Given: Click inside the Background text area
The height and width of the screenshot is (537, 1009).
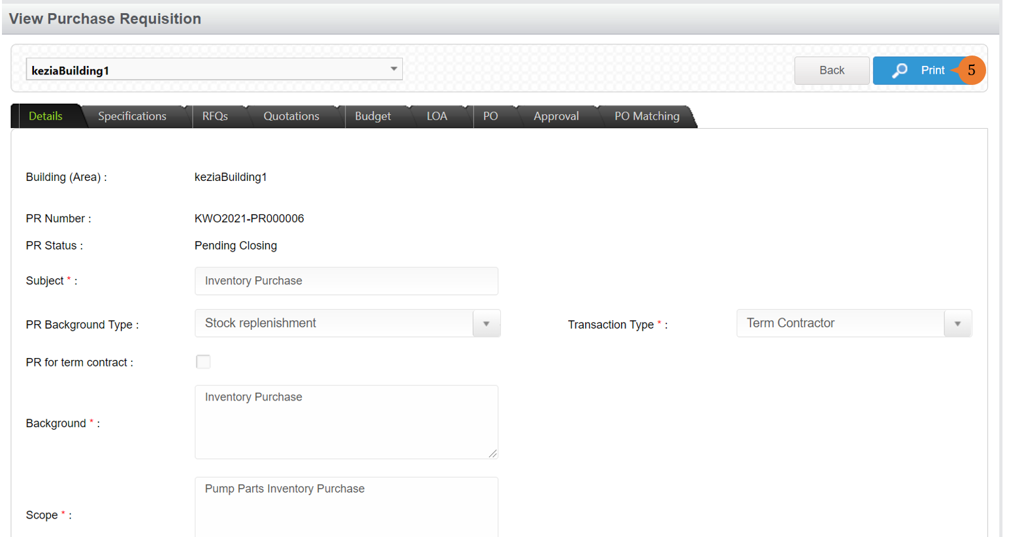Looking at the screenshot, I should point(346,422).
